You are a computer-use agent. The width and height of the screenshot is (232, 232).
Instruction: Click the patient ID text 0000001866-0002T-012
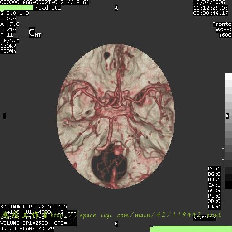coord(32,2)
